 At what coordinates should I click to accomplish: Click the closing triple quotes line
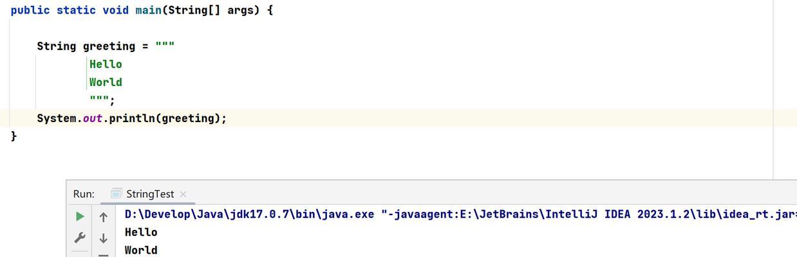pyautogui.click(x=102, y=100)
